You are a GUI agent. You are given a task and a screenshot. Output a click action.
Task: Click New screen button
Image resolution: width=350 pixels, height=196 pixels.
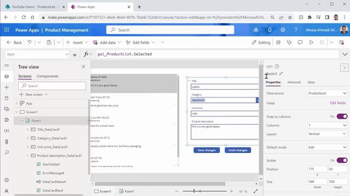pyautogui.click(x=33, y=94)
